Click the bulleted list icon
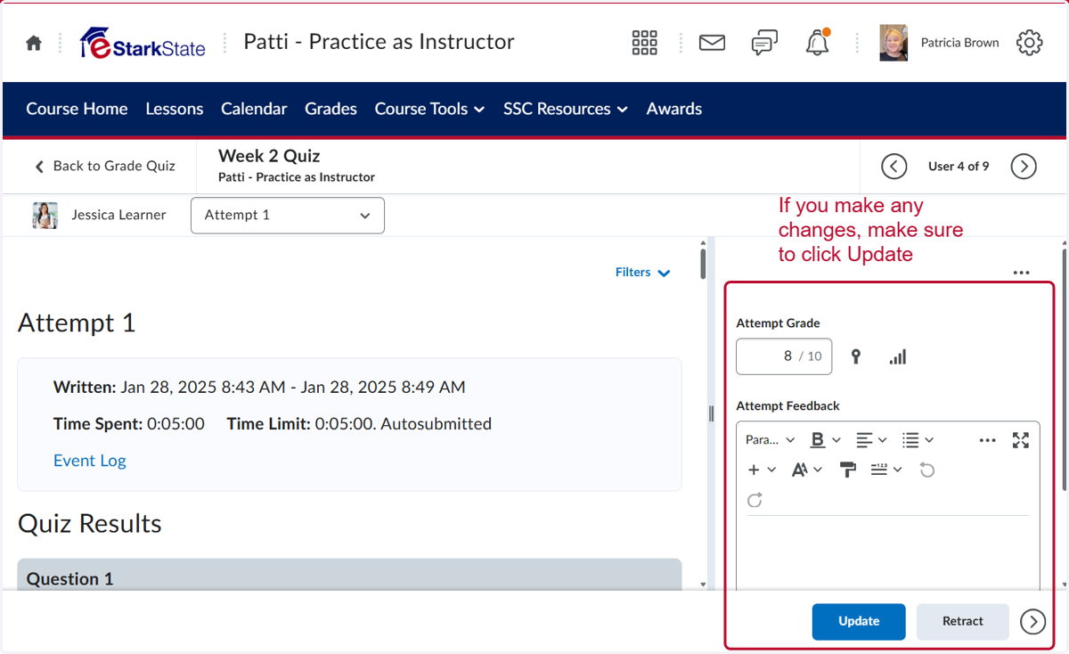The image size is (1069, 654). 910,440
